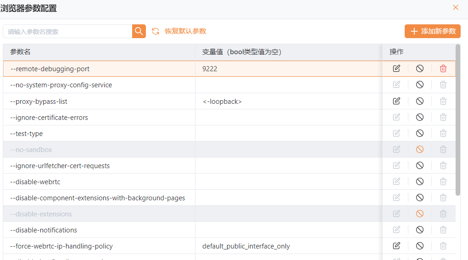This screenshot has width=468, height=260.
Task: Disable the --remote-debugging-port parameter
Action: coord(420,68)
